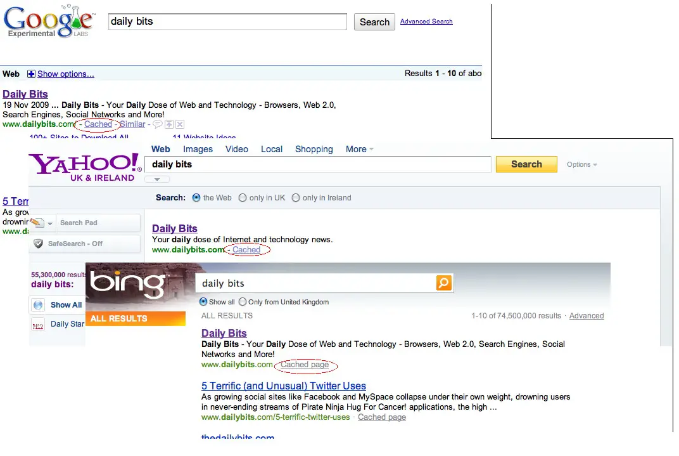Switch to Yahoo's Local tab
Screen dimensions: 679x456
click(272, 149)
